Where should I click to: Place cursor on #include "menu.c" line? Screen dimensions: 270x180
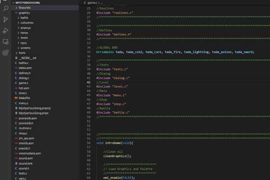pyautogui.click(x=111, y=95)
